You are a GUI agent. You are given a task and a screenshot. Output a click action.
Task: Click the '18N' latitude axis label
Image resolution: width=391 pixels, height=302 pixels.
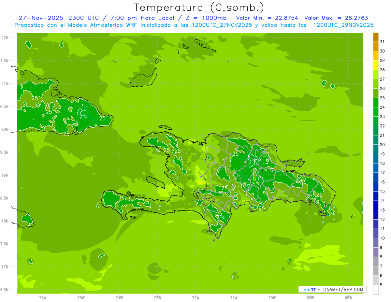click(x=5, y=221)
